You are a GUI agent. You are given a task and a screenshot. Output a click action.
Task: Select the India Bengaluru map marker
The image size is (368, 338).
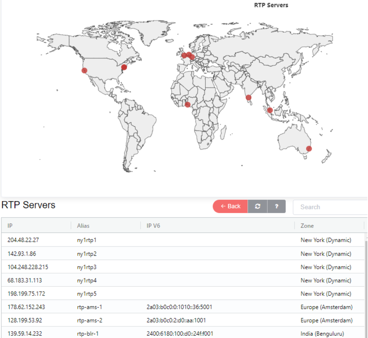coord(248,97)
